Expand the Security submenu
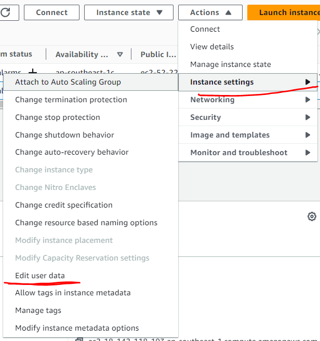The width and height of the screenshot is (320, 341). click(248, 117)
